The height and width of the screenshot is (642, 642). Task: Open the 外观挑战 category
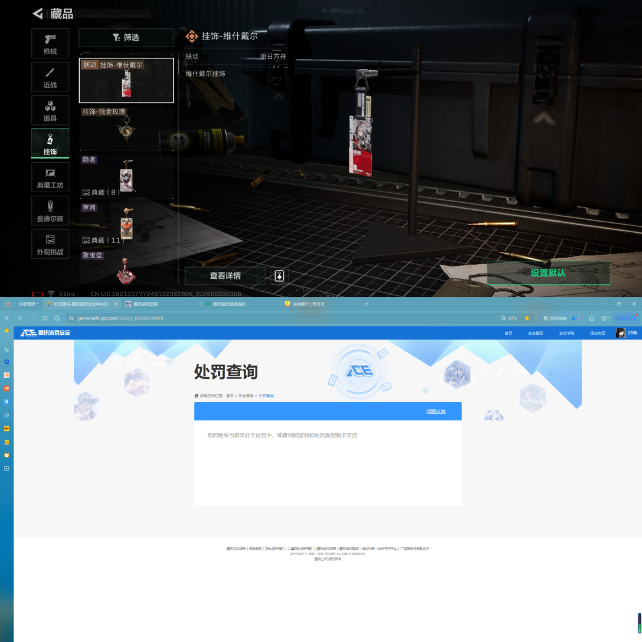pos(50,244)
